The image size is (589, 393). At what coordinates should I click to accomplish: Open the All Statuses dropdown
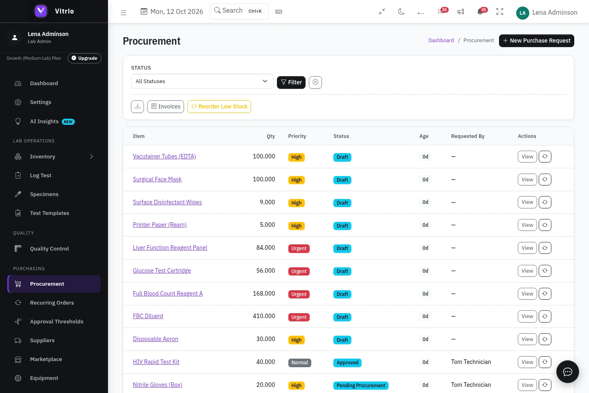202,81
